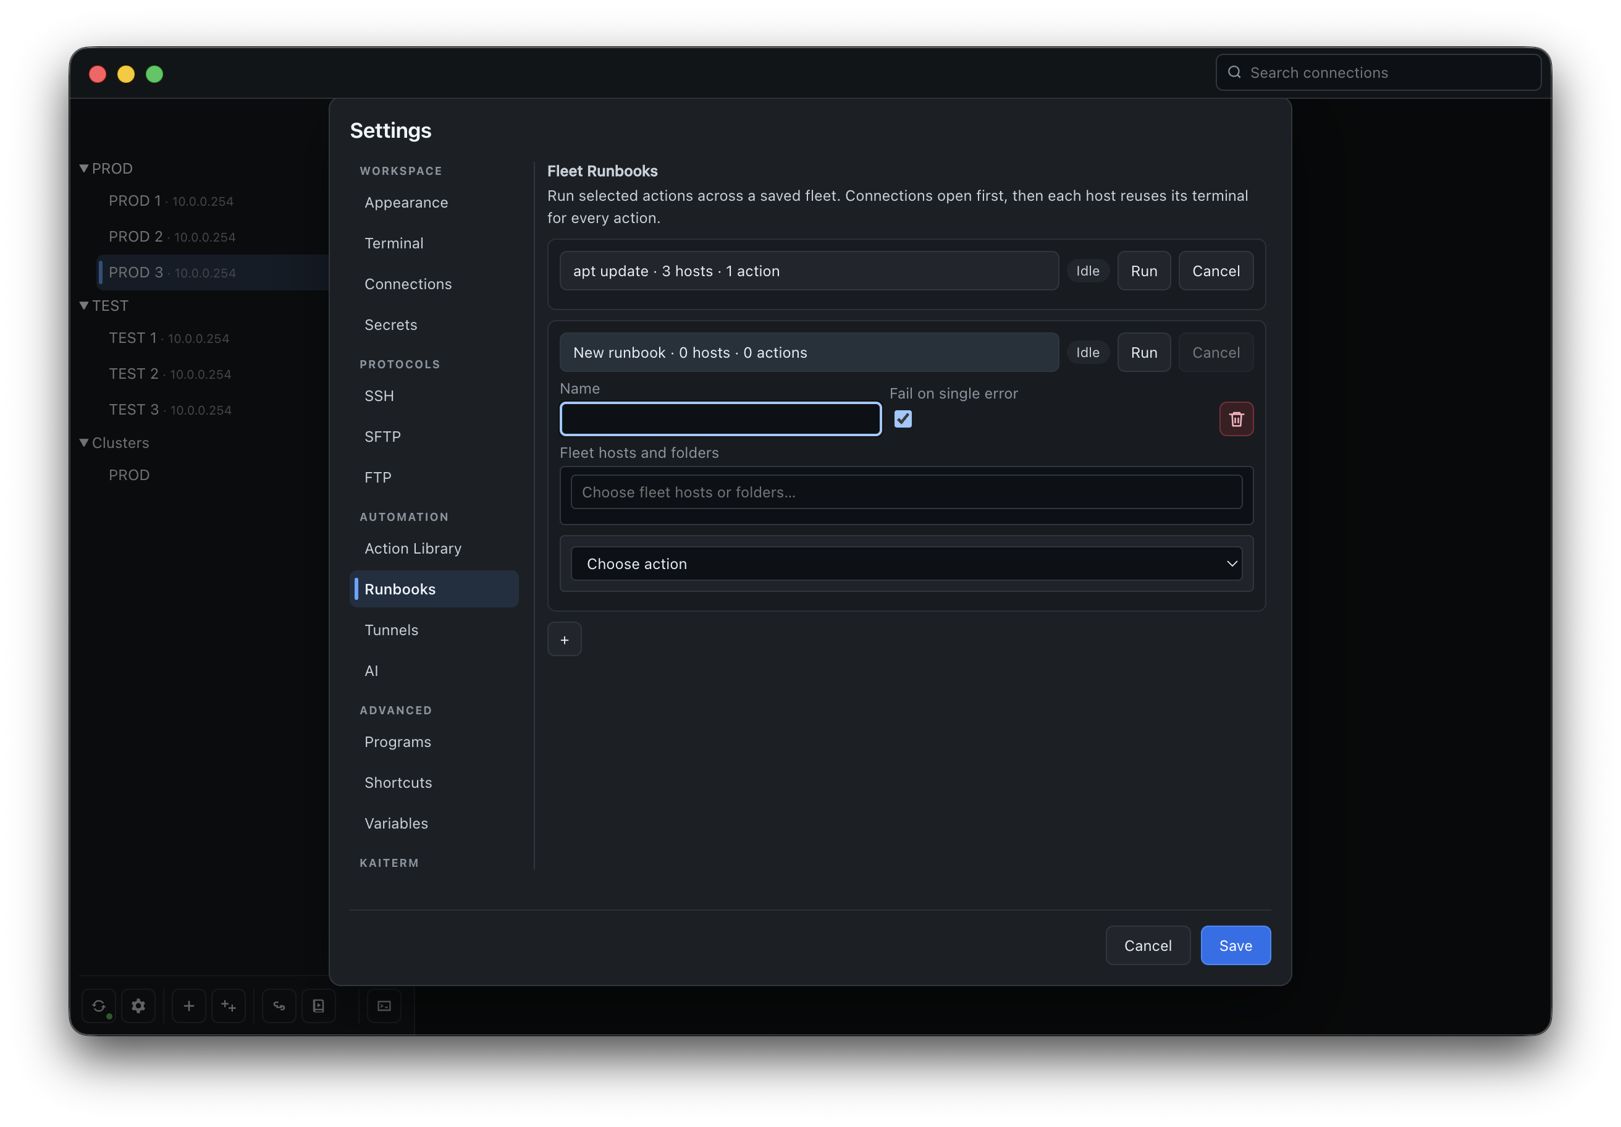Screen dimensions: 1621x1127
Task: Open the AI settings section
Action: click(x=434, y=671)
